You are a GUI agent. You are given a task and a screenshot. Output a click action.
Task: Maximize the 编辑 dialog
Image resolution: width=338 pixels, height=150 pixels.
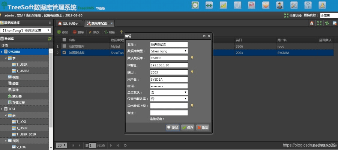pos(204,36)
